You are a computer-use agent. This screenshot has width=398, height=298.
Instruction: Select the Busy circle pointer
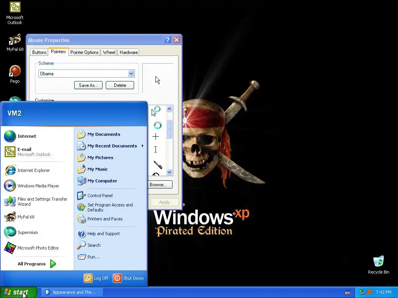point(158,125)
